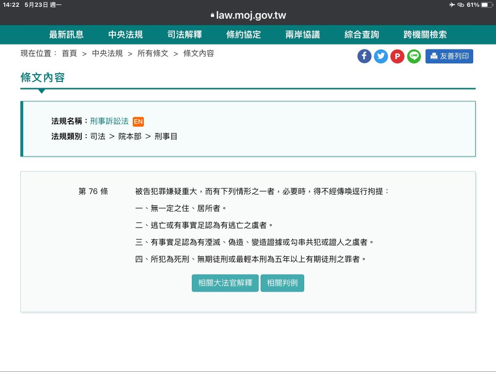The image size is (496, 372).
Task: Click 所有條文 breadcrumb link
Action: [153, 53]
